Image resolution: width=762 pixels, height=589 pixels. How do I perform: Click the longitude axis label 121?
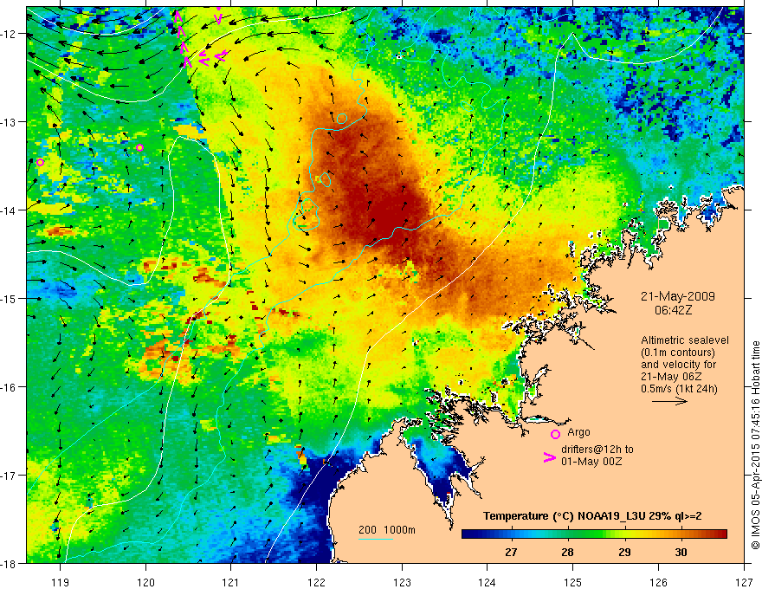pyautogui.click(x=231, y=582)
